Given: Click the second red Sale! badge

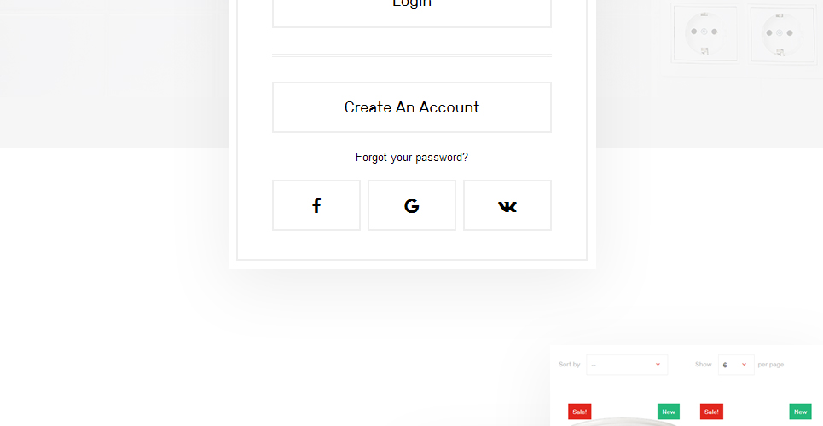Looking at the screenshot, I should 711,412.
